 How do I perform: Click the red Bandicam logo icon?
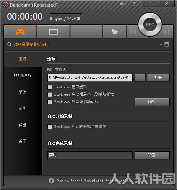tap(5, 5)
